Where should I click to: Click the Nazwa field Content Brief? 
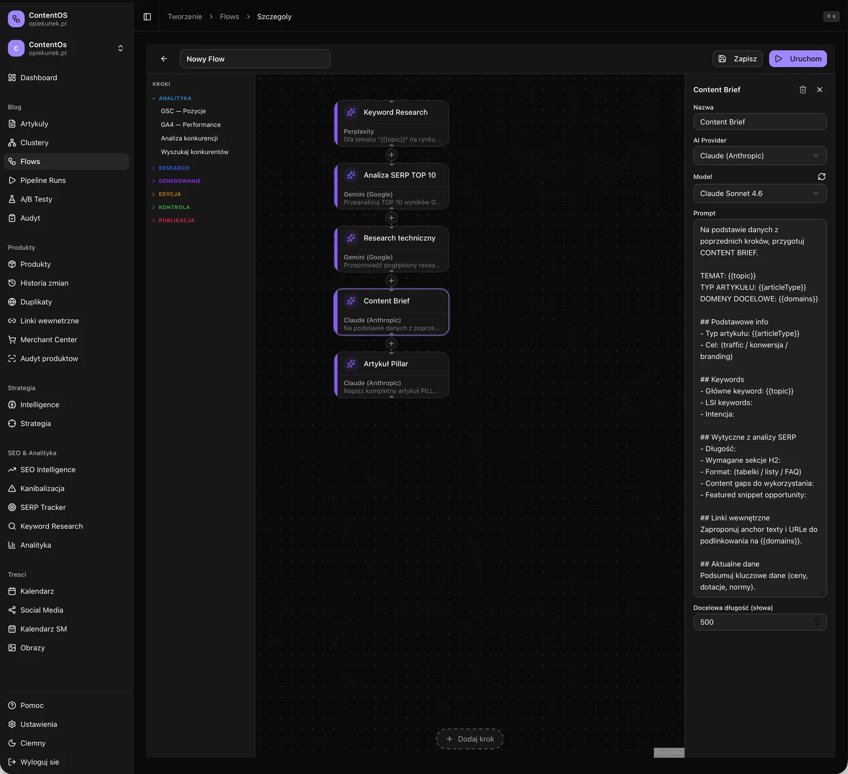pos(760,122)
